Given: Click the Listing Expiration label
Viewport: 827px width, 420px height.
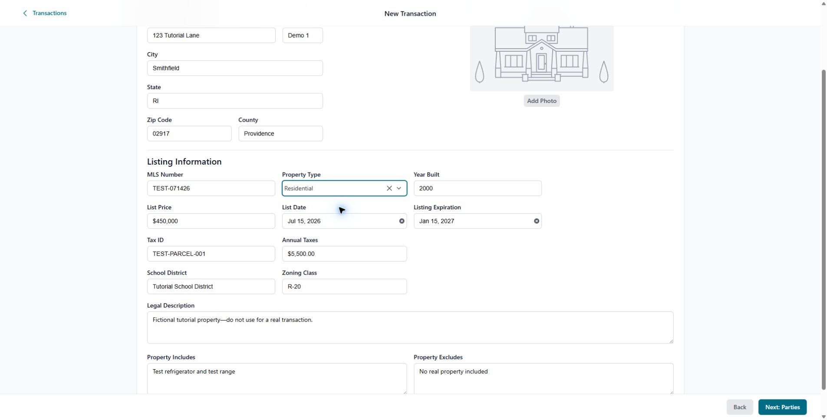Looking at the screenshot, I should 437,207.
